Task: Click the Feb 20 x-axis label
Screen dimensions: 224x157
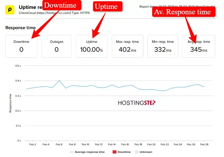Action: click(x=152, y=144)
